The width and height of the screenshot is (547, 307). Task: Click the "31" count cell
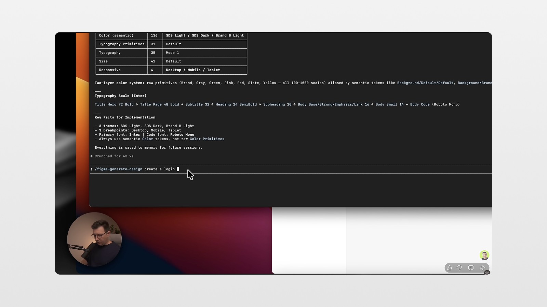[155, 44]
